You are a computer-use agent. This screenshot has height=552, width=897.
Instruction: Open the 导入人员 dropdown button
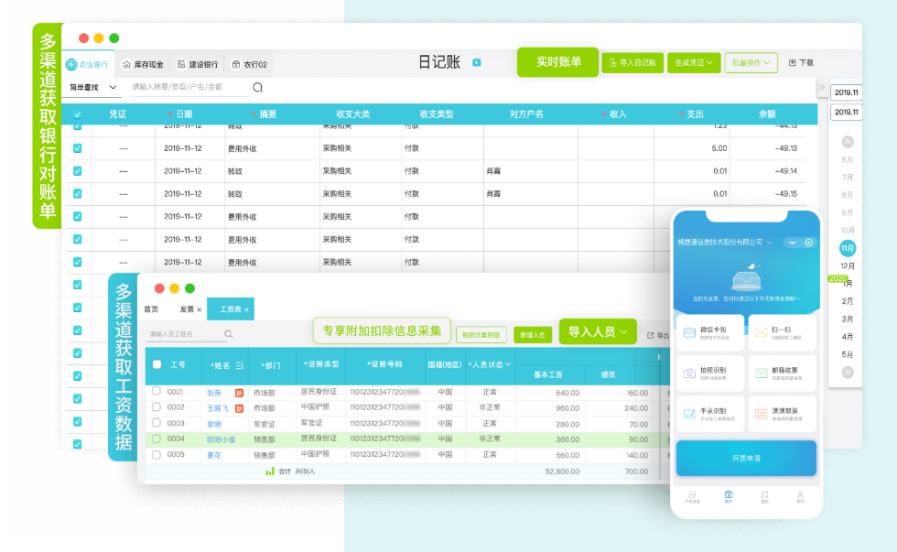(x=597, y=332)
